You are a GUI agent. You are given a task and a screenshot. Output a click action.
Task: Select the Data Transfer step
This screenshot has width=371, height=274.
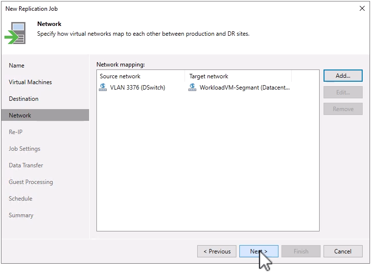tap(26, 165)
